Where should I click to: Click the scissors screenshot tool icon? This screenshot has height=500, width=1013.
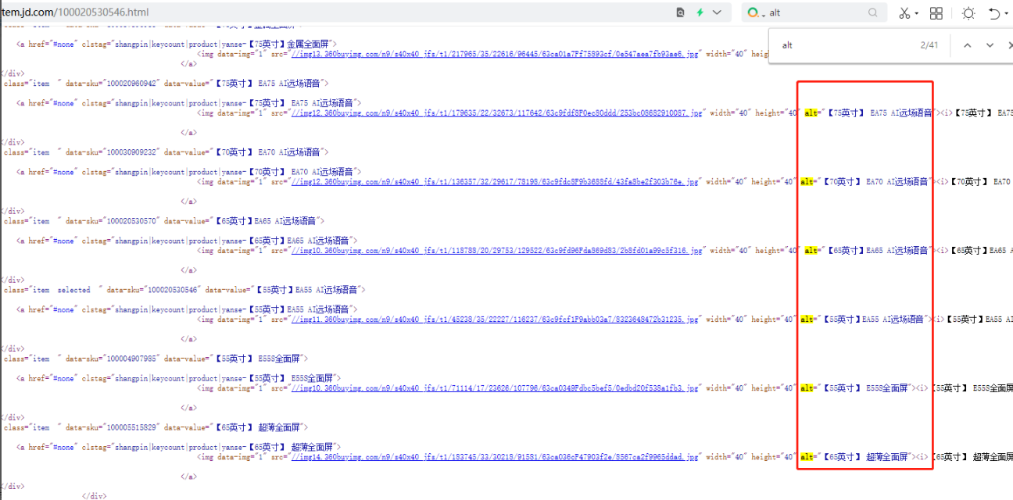tap(904, 12)
